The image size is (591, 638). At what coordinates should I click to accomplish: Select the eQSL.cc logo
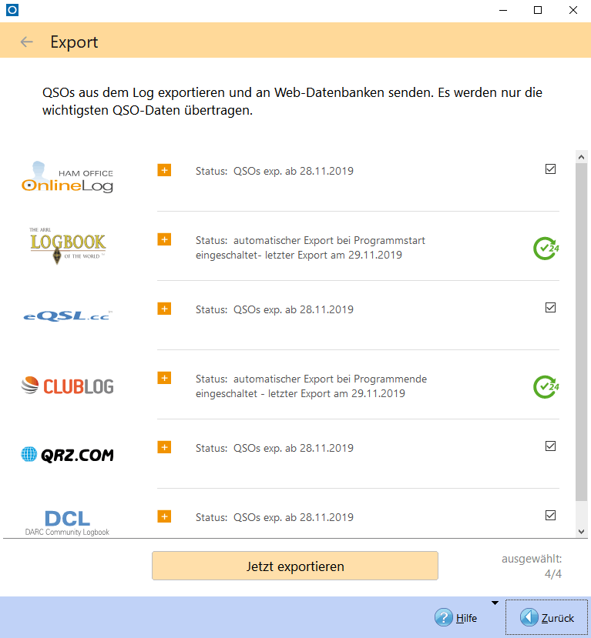(67, 316)
